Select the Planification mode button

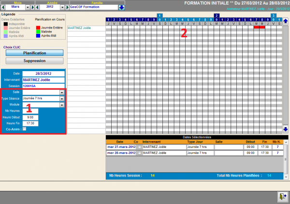point(34,53)
